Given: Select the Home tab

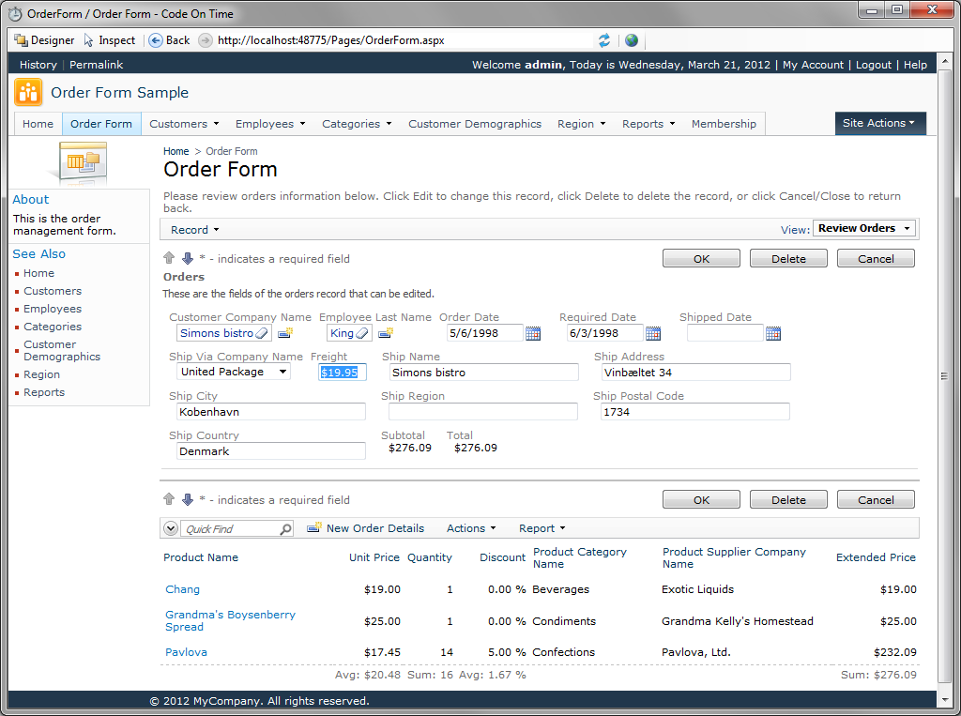Looking at the screenshot, I should coord(38,124).
